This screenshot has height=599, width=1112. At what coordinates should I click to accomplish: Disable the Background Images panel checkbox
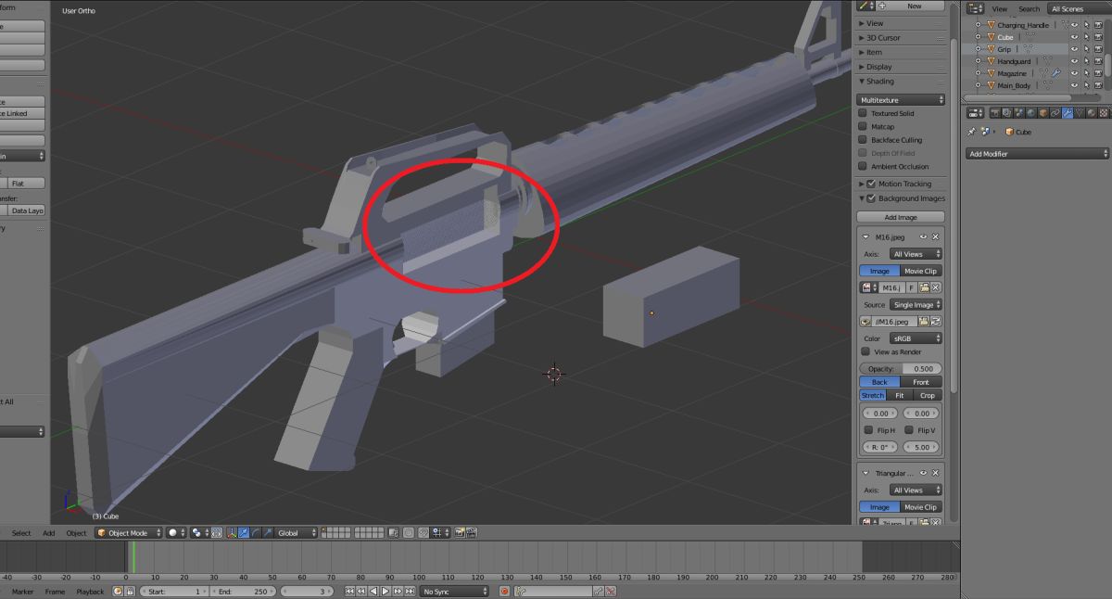pyautogui.click(x=871, y=198)
